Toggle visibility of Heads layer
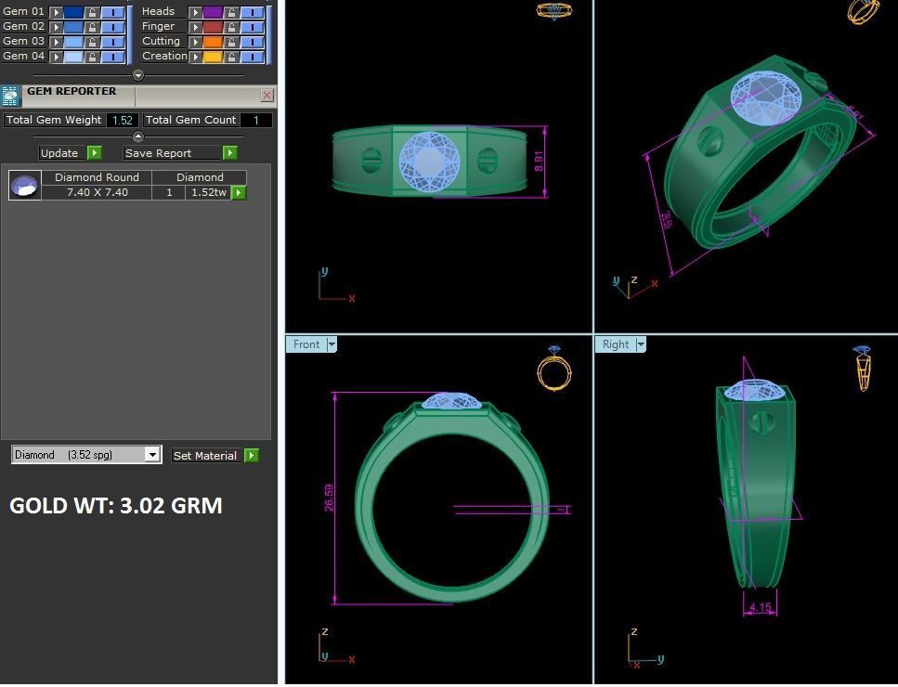Screen dimensions: 898x687 (x=252, y=12)
